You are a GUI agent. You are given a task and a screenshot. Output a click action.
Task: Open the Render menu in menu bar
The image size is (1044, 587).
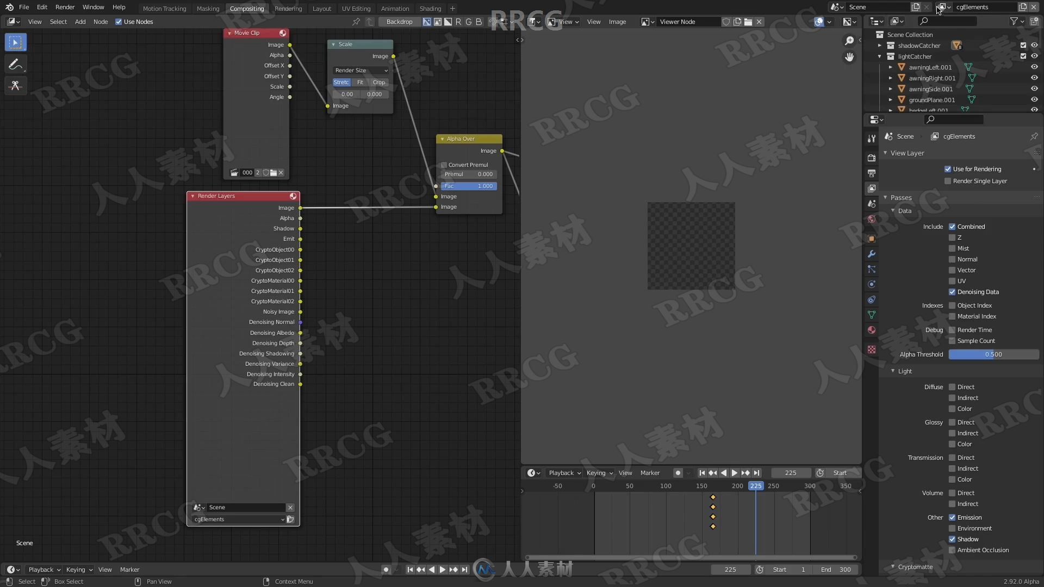tap(65, 8)
